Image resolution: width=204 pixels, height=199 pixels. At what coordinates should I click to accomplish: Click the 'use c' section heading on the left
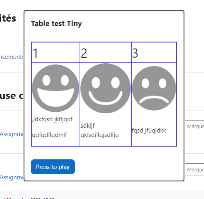(x=12, y=96)
